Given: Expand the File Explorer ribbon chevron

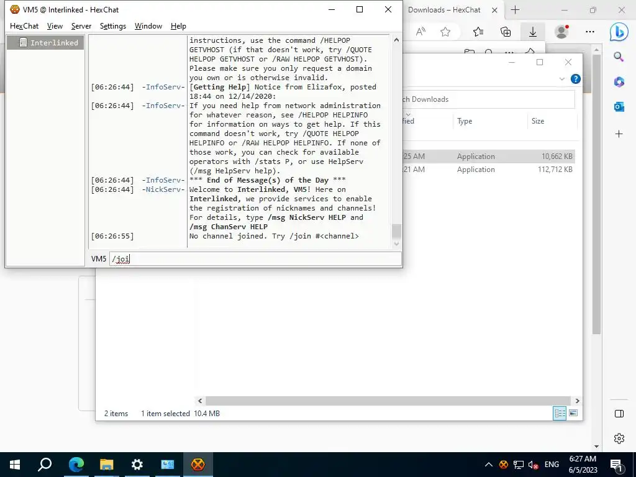Looking at the screenshot, I should coord(561,79).
